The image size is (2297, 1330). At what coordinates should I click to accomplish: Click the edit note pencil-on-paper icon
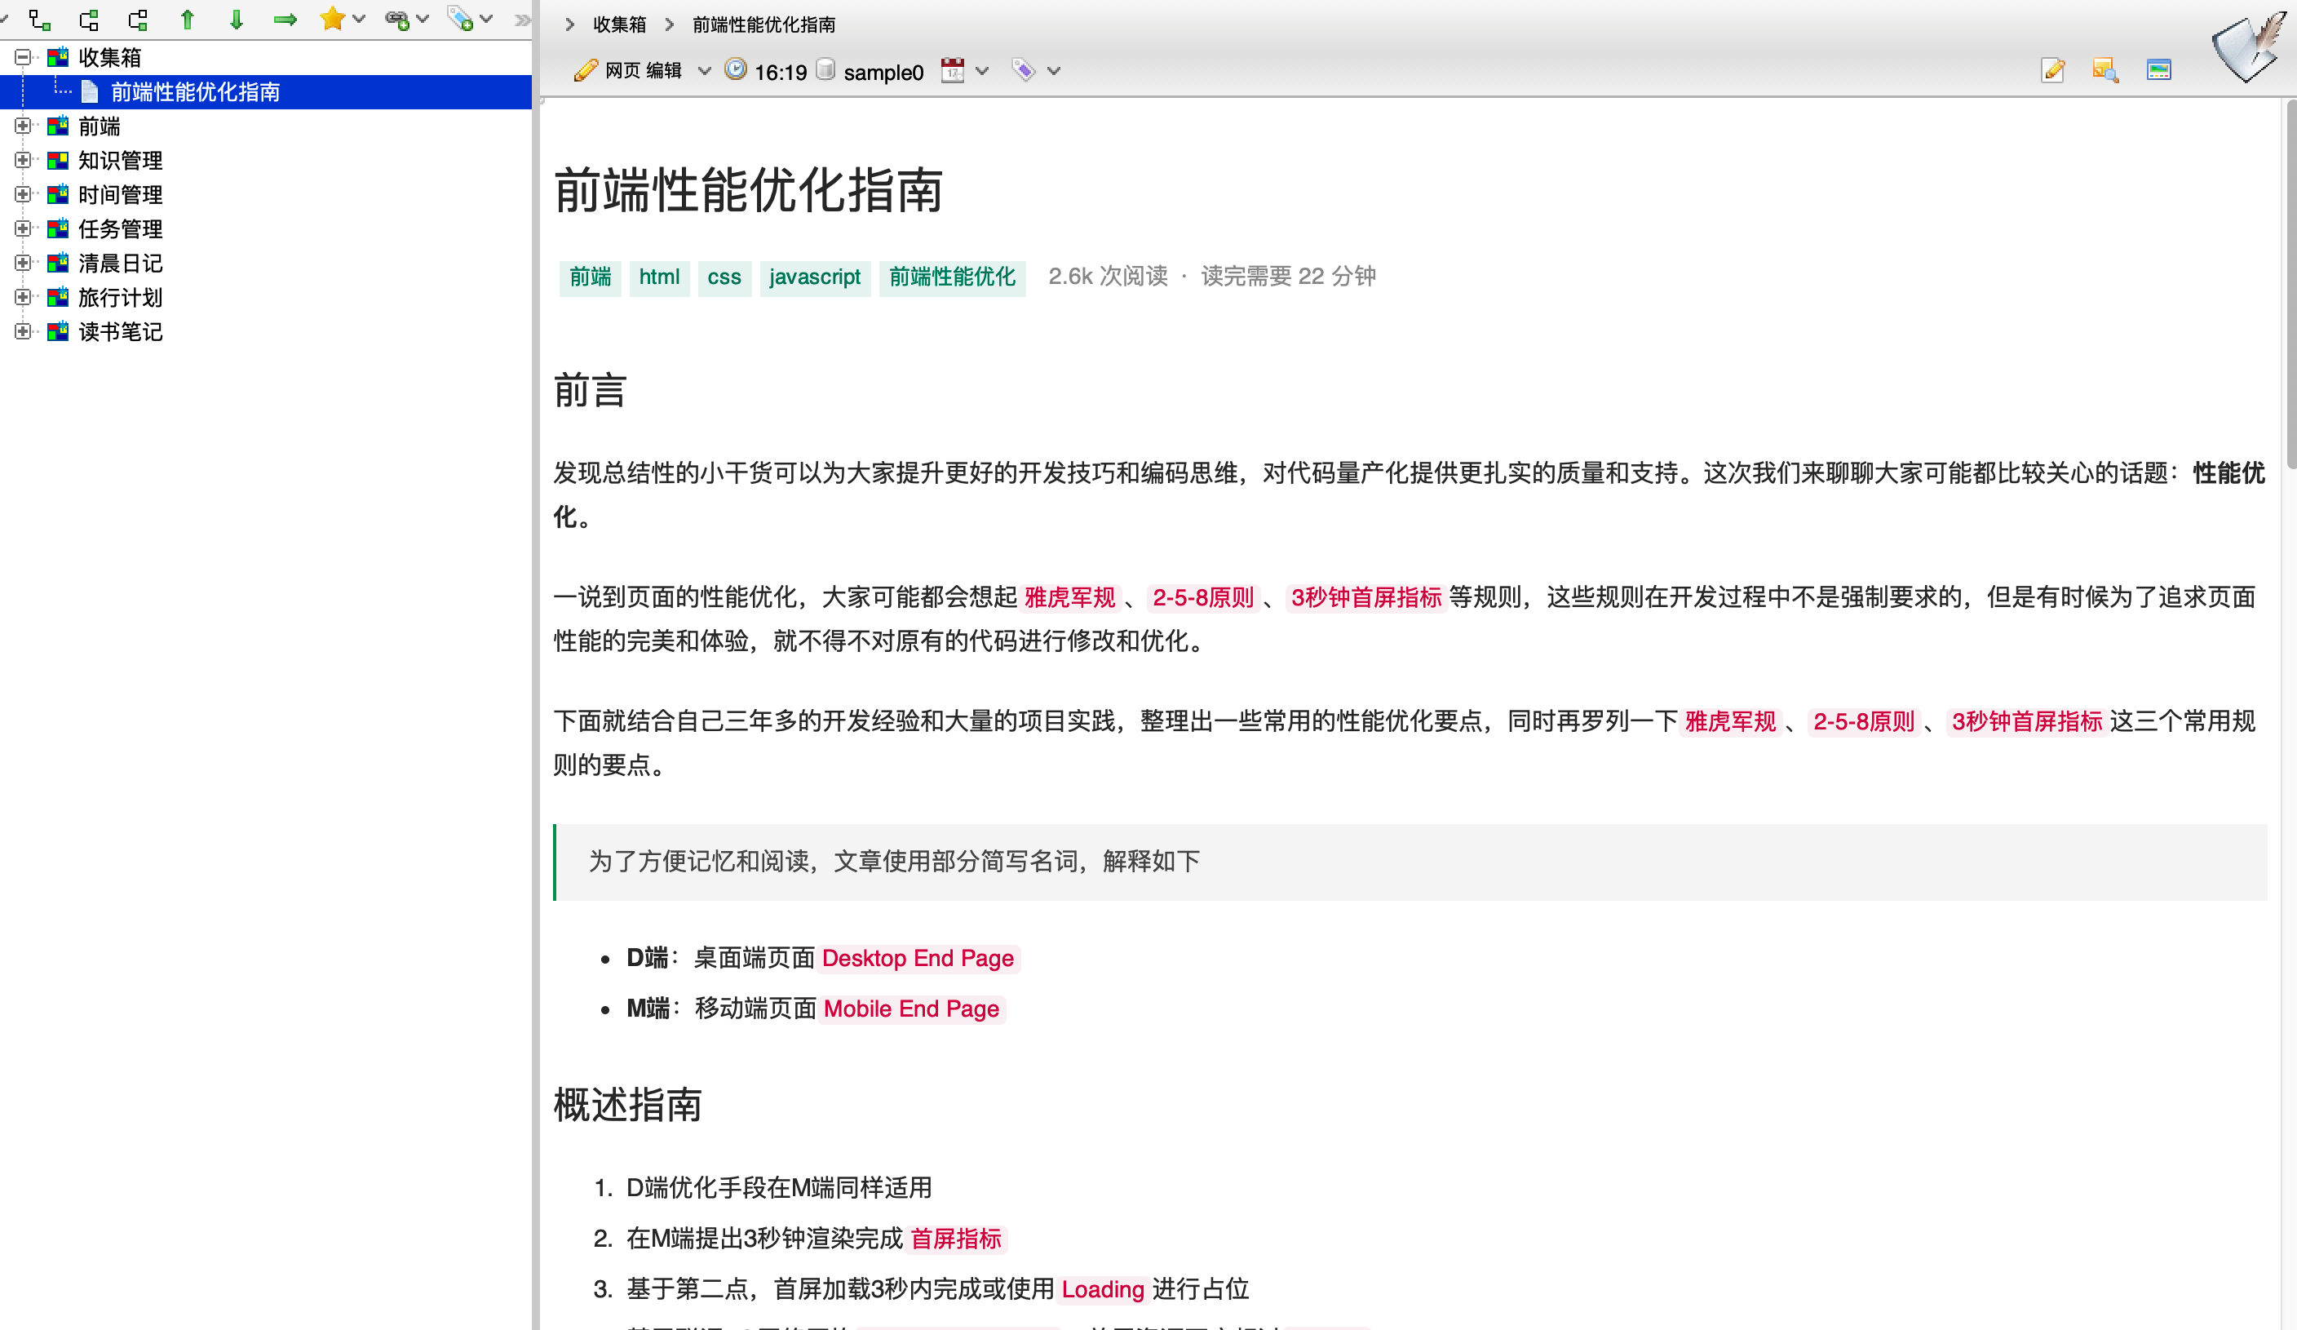pos(2053,70)
